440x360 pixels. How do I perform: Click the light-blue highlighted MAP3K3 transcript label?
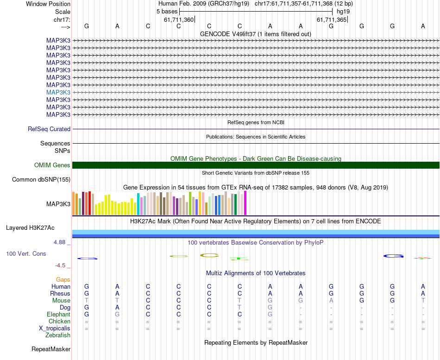coord(58,92)
